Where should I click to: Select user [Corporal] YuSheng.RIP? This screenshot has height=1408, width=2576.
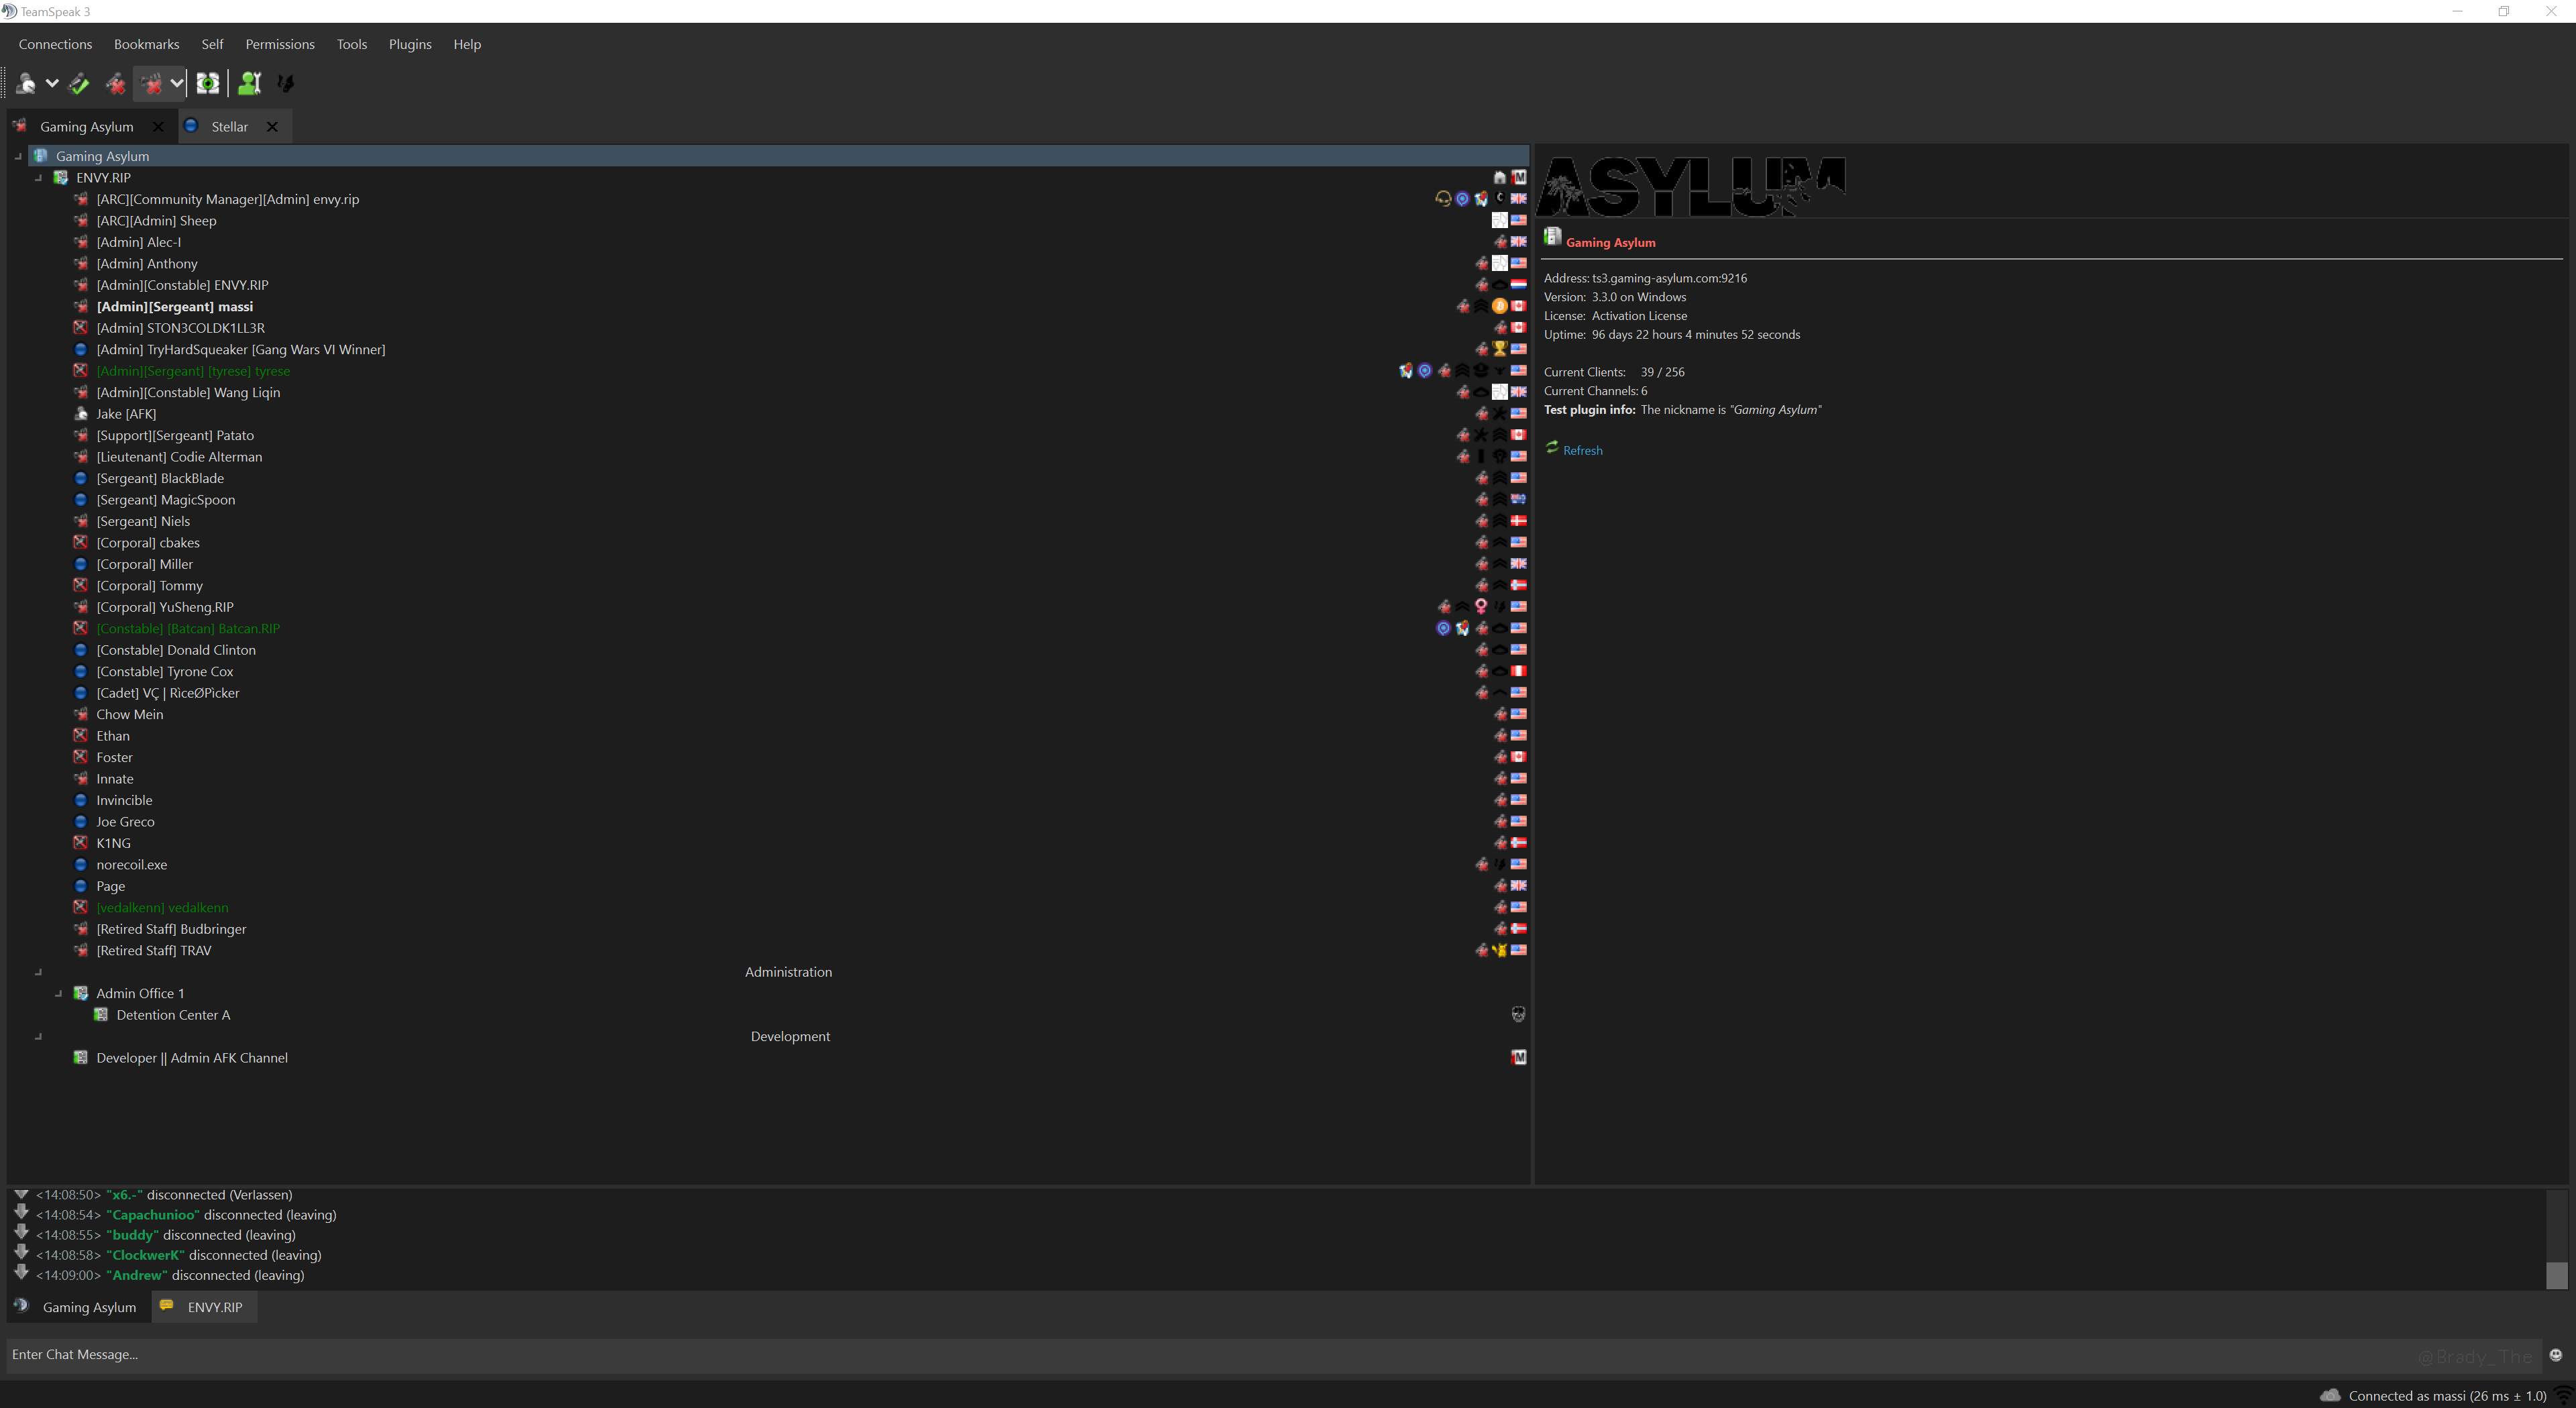pos(165,606)
